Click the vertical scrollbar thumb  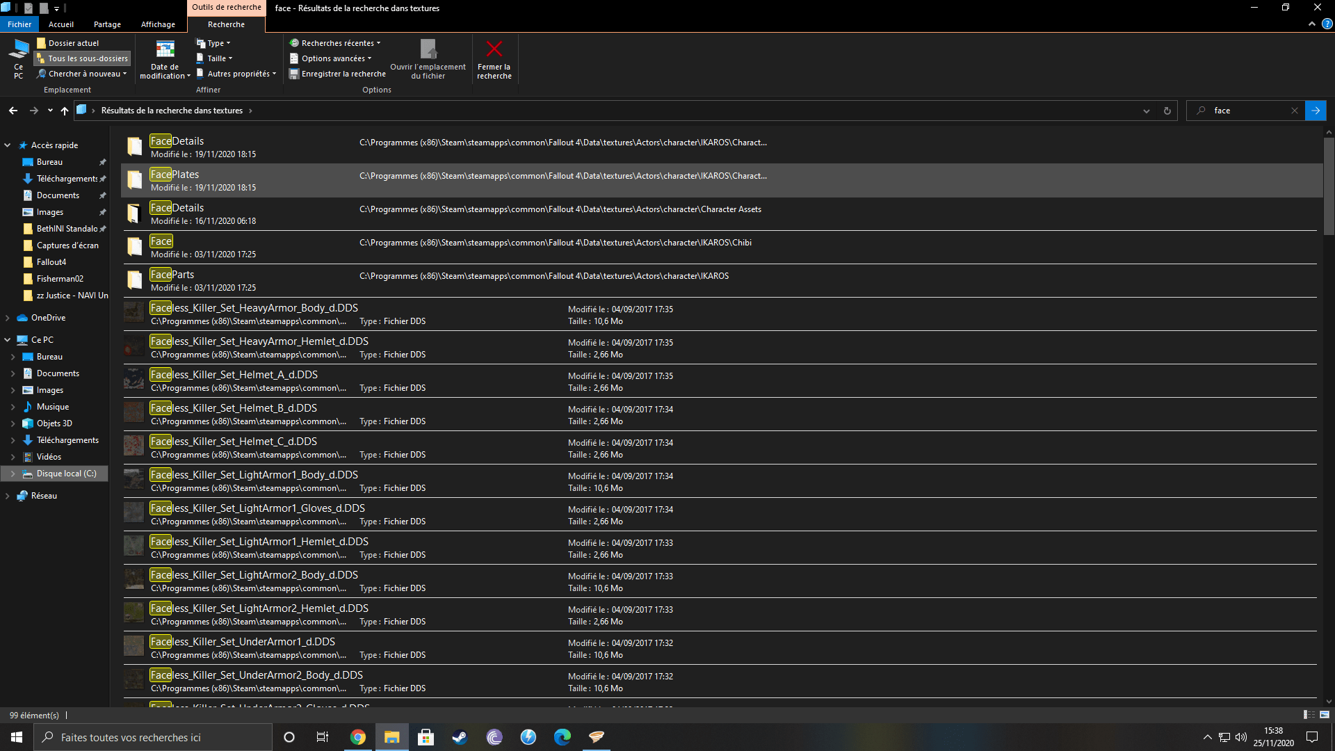(x=1329, y=186)
